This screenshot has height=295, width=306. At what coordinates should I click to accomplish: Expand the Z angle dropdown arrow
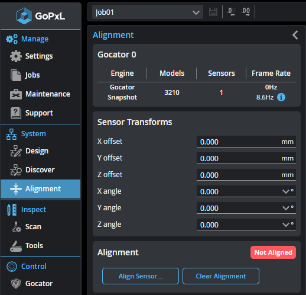tap(285, 225)
